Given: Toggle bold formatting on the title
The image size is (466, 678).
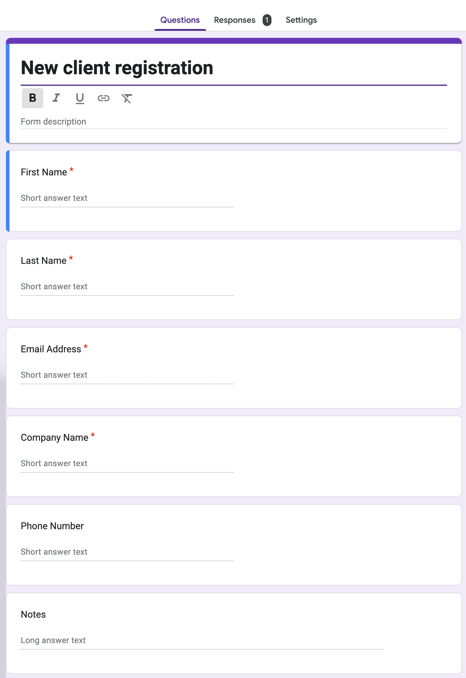Looking at the screenshot, I should coord(33,98).
